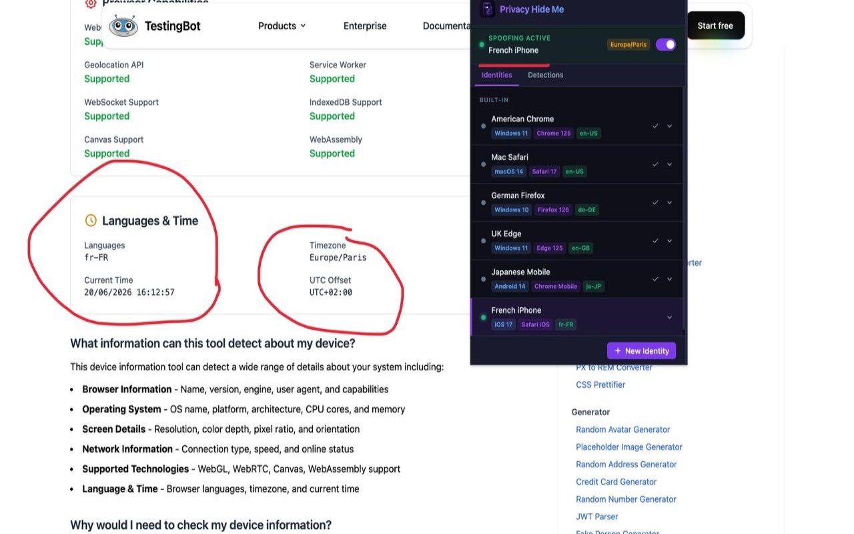
Task: Activate American Chrome identity with its checkmark
Action: pyautogui.click(x=655, y=126)
